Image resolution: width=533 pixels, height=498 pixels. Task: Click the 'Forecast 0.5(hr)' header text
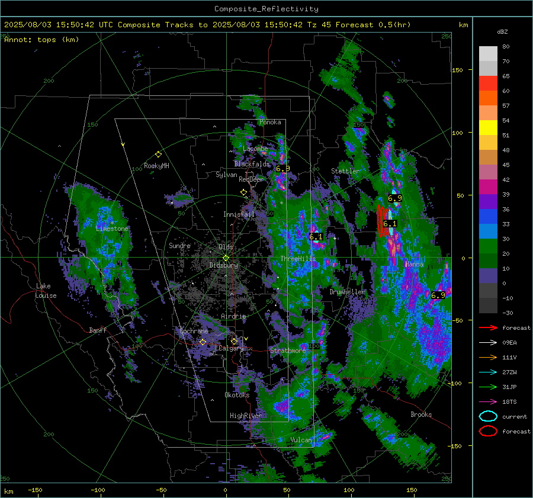[x=373, y=25]
